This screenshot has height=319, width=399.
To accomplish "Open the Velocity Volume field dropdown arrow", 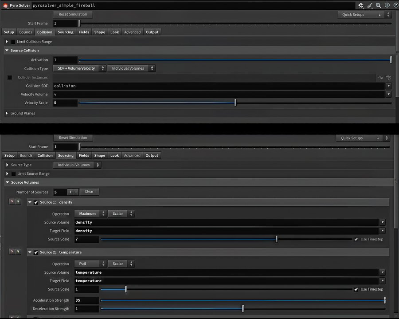I will 388,94.
